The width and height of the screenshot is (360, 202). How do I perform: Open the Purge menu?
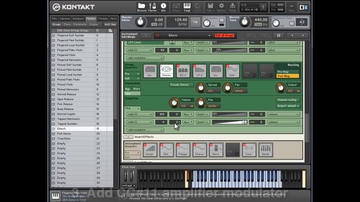pyautogui.click(x=232, y=7)
